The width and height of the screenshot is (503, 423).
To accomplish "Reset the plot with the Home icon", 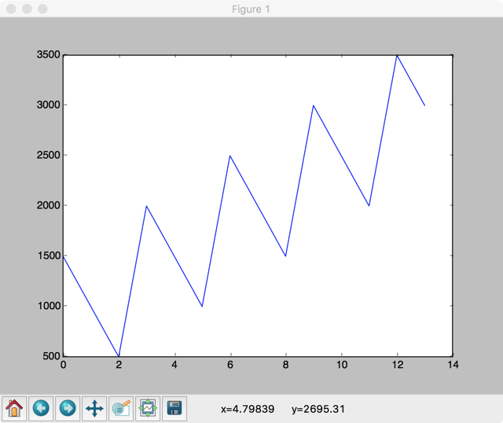I will [14, 409].
